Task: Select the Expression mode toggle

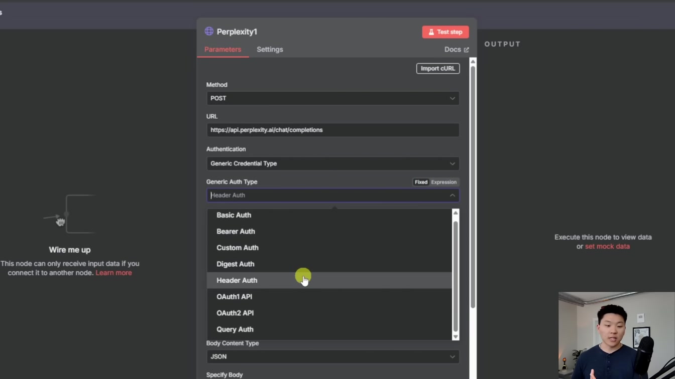Action: (x=444, y=182)
